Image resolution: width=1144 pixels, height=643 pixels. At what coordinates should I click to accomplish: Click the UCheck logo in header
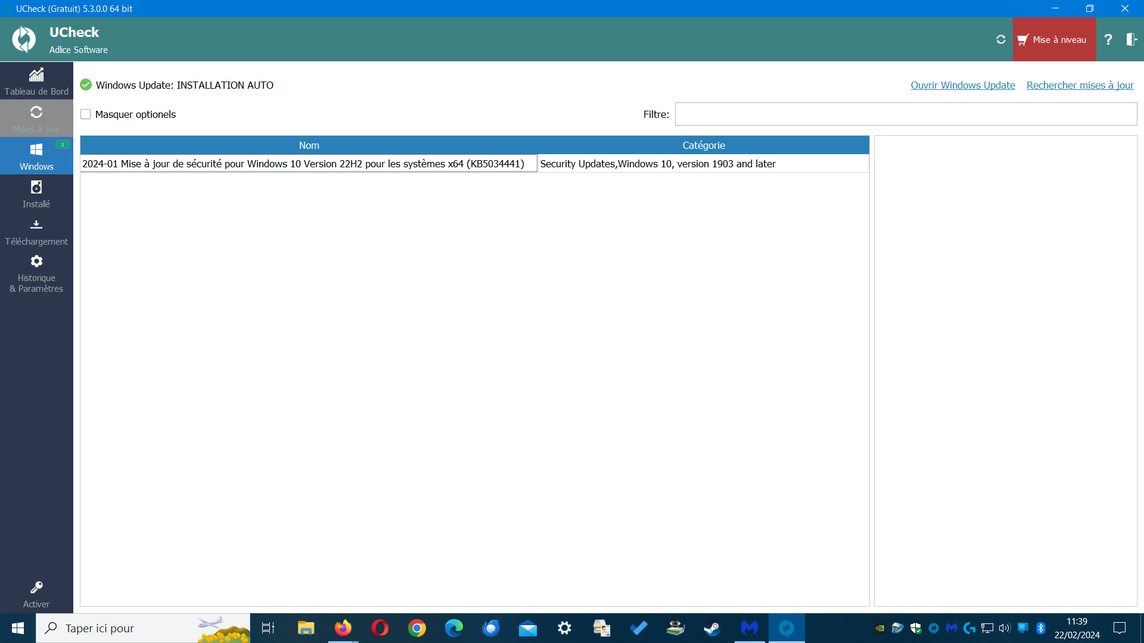[x=24, y=40]
